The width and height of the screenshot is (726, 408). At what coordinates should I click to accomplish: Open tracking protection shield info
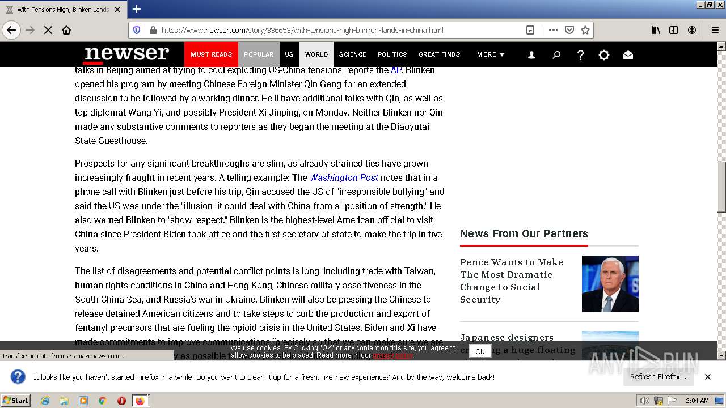[x=137, y=30]
